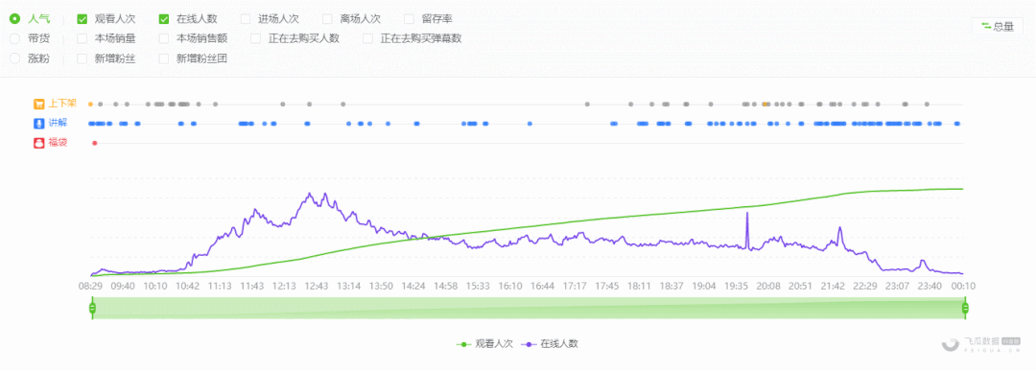The image size is (1036, 371).
Task: Tick the 新增粉丝 checkbox
Action: (x=82, y=58)
